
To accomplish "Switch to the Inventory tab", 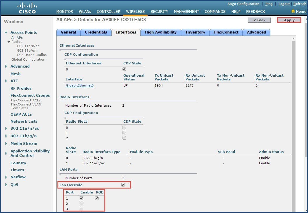I will pos(195,32).
